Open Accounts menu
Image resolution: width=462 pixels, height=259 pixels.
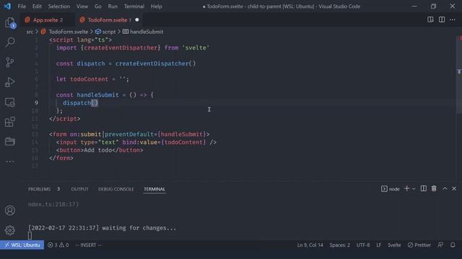coord(10,210)
